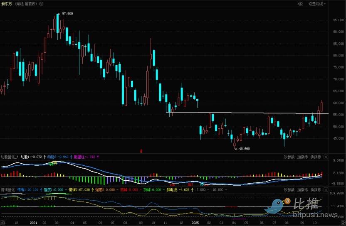Click 改参数 in the 情绪量化 panel
The height and width of the screenshot is (226, 346).
pyautogui.click(x=289, y=189)
